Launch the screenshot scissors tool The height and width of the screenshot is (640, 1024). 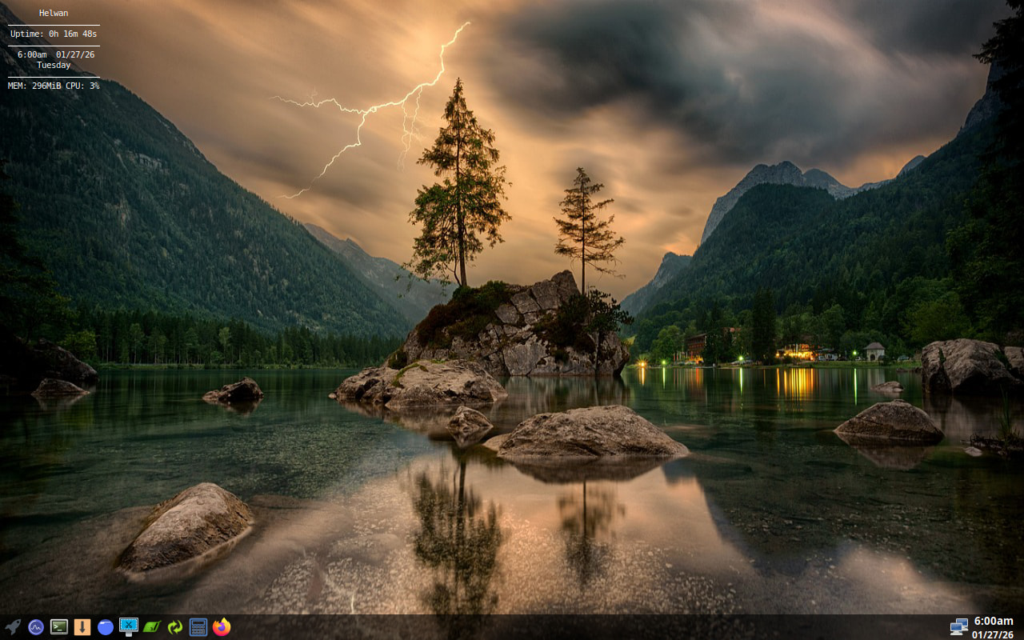coord(129,627)
